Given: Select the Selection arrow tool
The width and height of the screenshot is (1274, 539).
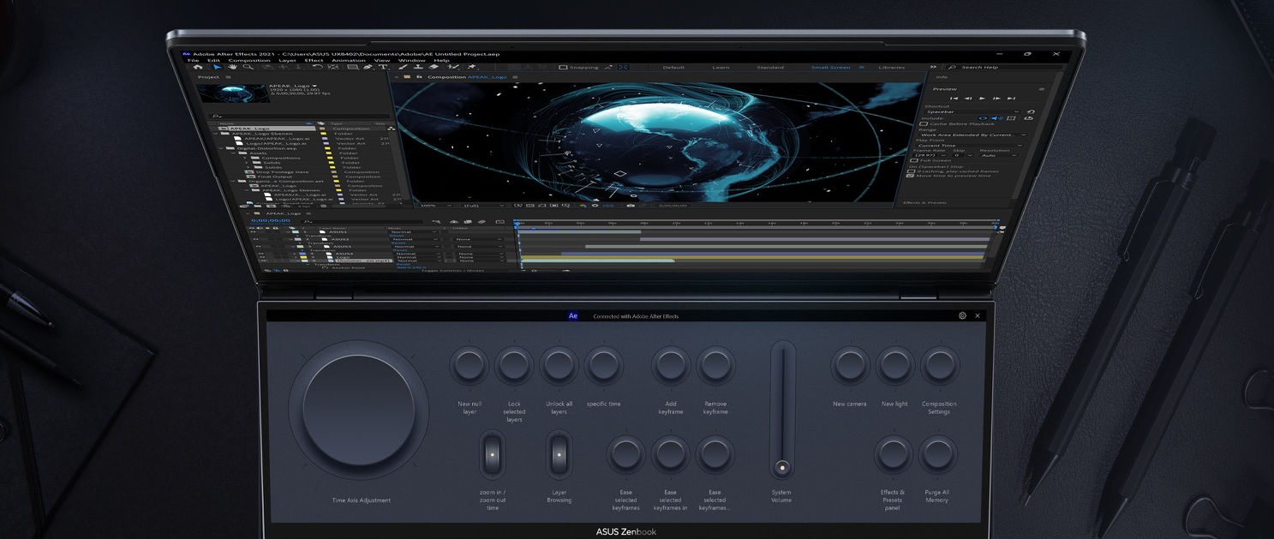Looking at the screenshot, I should [x=217, y=67].
